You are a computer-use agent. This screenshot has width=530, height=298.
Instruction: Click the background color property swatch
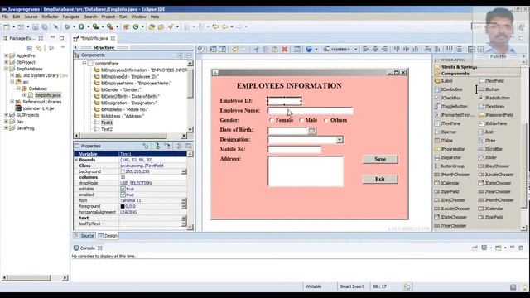point(123,171)
